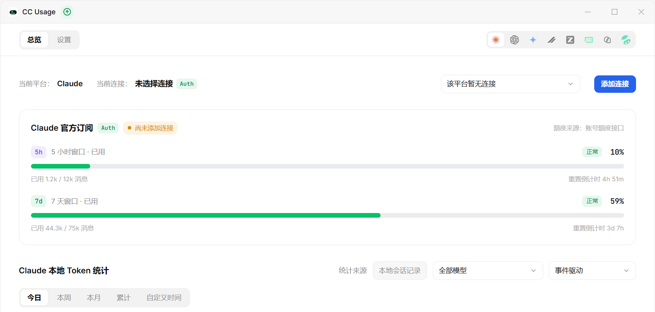Viewport: 655px width, 312px height.
Task: Click the 7 天窗口 · 已用 label
Action: [74, 201]
